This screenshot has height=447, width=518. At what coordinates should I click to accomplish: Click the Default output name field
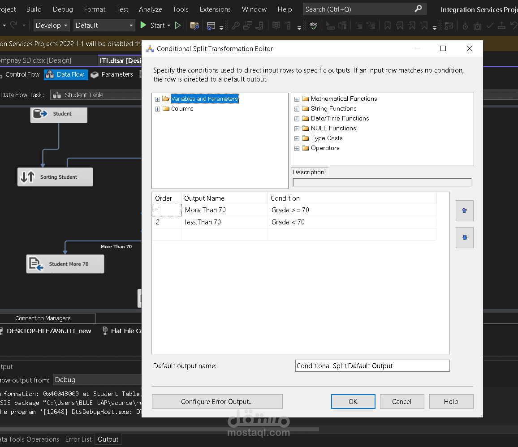coord(372,366)
